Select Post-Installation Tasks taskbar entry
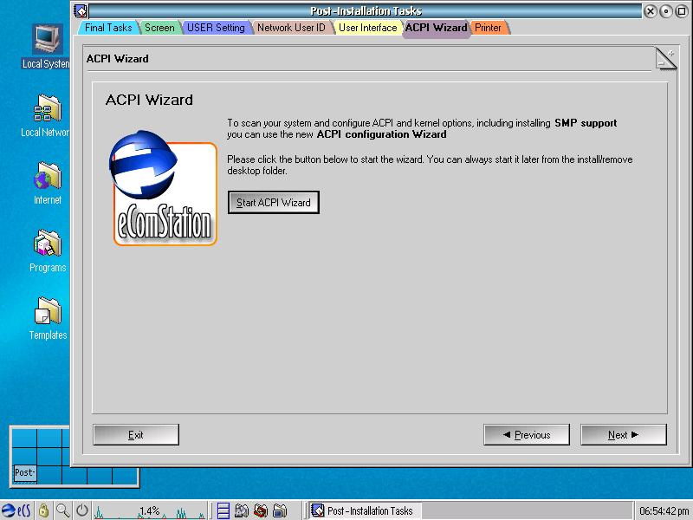 point(365,510)
